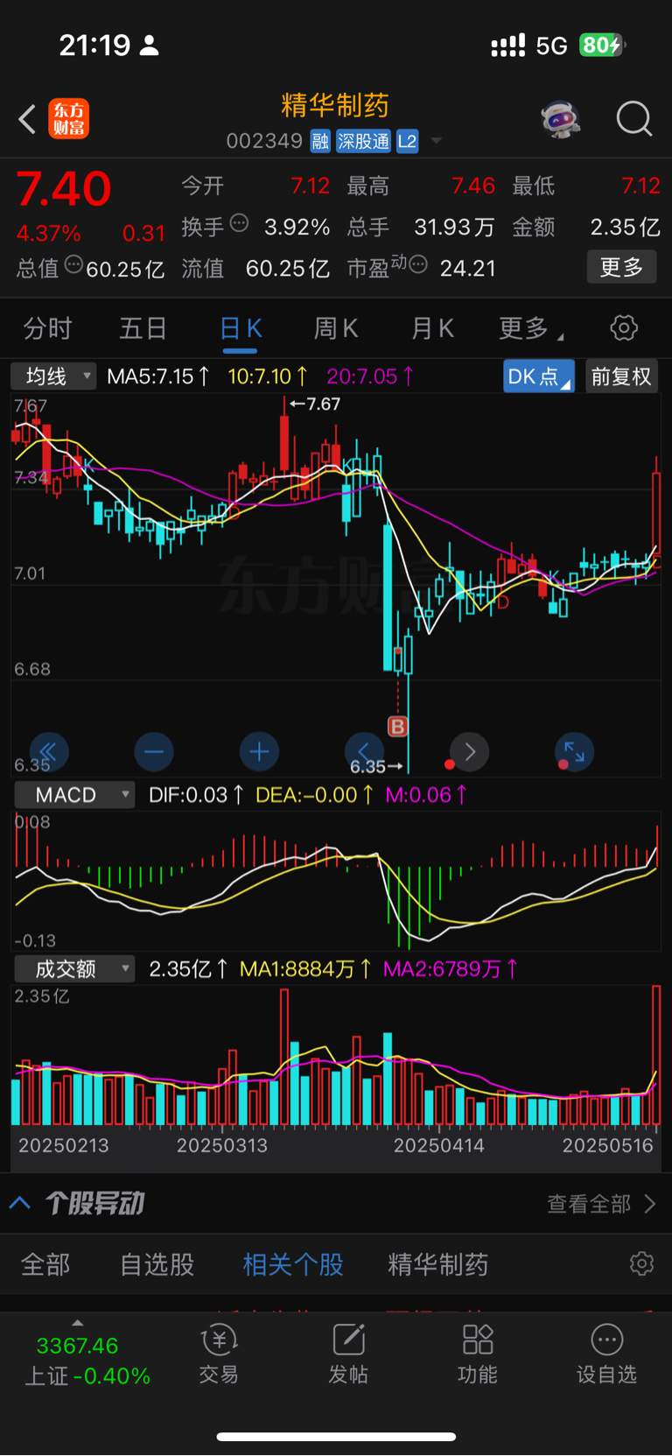This screenshot has height=1456, width=672.
Task: Tap the DIF:0.03 reading
Action: coord(196,795)
